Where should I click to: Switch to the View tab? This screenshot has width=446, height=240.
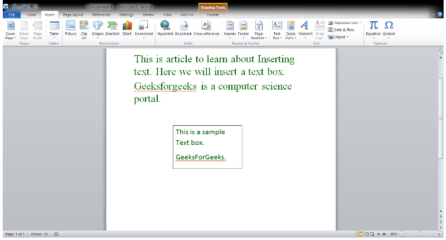point(167,15)
